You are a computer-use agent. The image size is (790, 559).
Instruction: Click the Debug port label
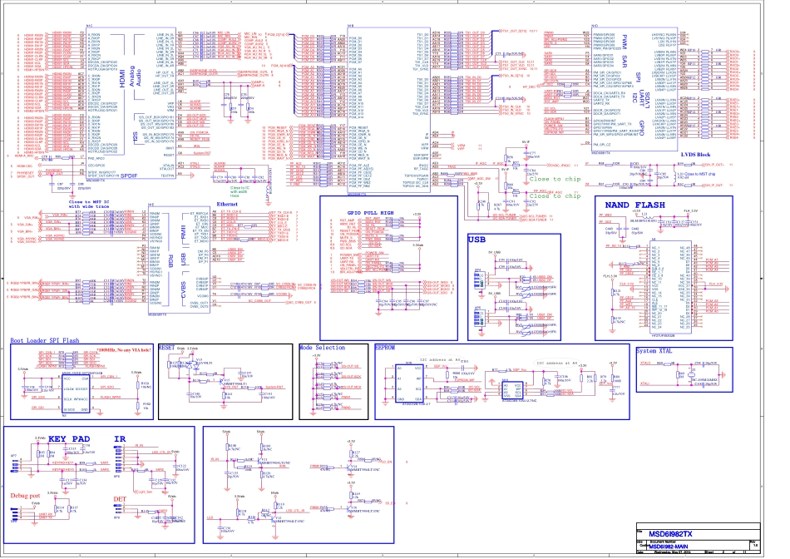click(x=24, y=494)
